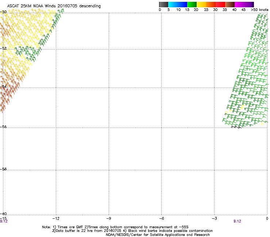Viewport: 270px width, 237px height.
Task: Click the '-58' latitude axis label
Action: coord(3,169)
